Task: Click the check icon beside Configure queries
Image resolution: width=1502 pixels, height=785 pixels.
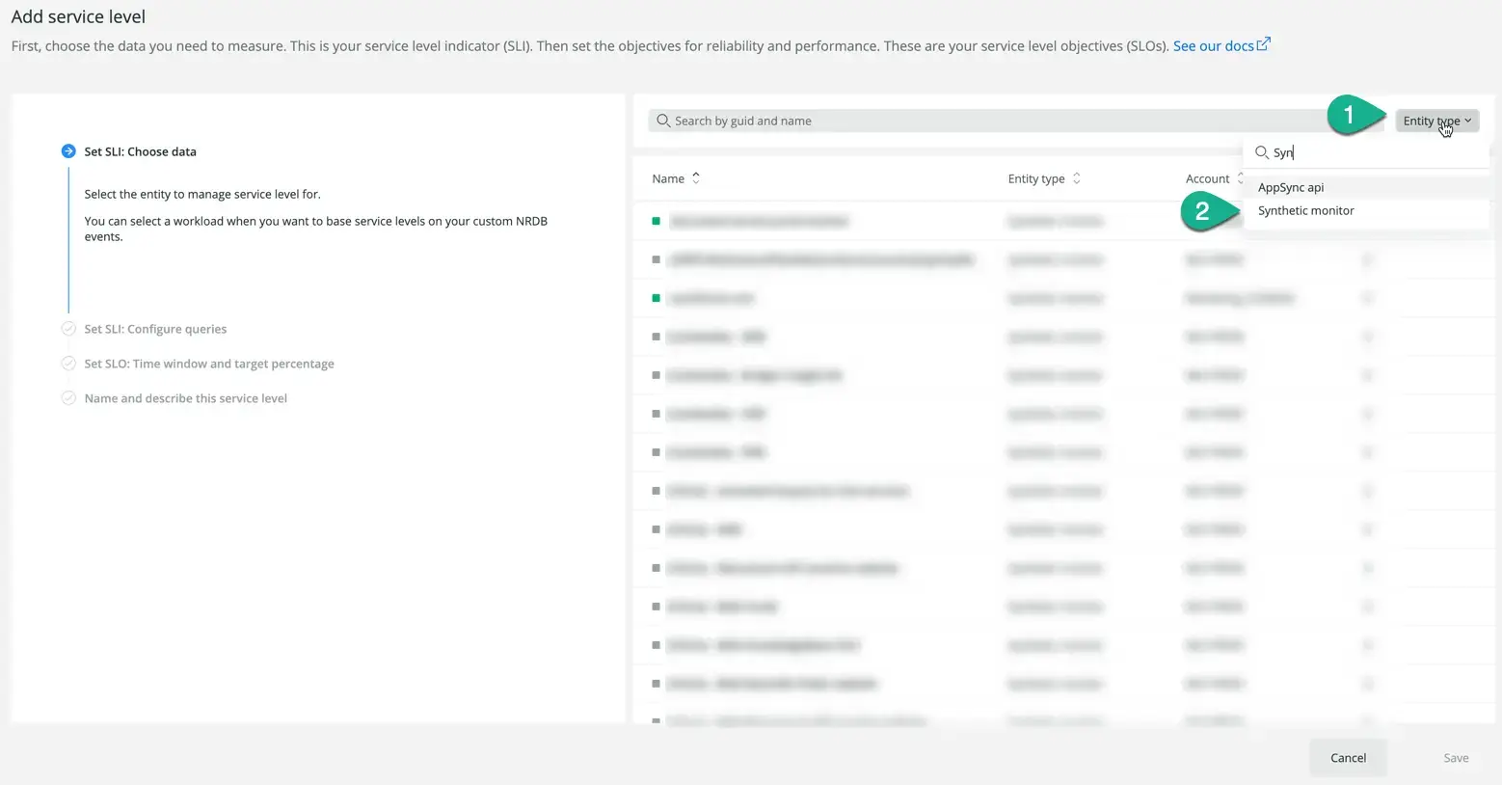Action: coord(68,329)
